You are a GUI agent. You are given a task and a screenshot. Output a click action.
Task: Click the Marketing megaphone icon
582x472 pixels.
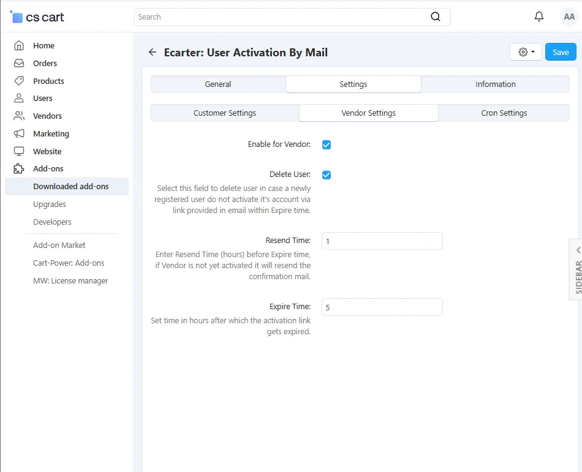point(19,133)
